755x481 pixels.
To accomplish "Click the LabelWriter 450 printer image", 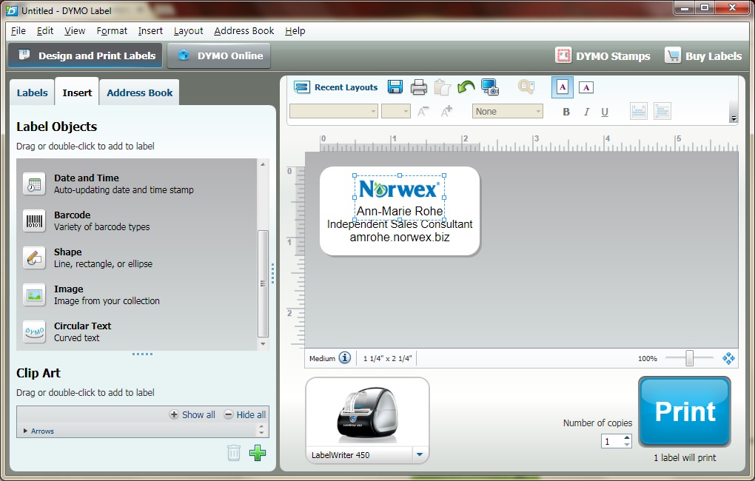I will 367,414.
